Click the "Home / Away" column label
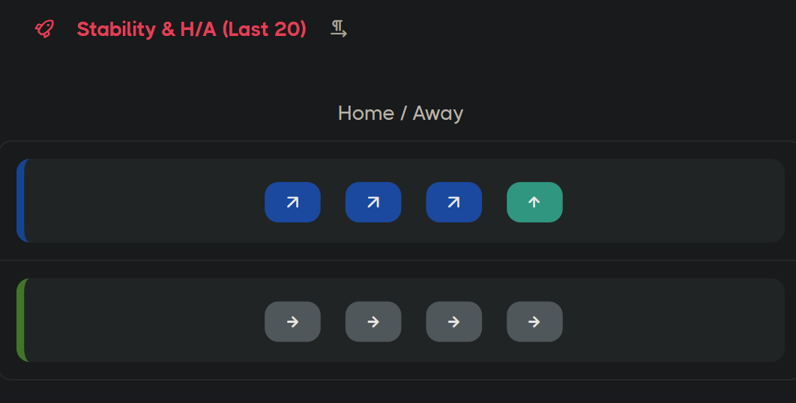 pos(400,113)
